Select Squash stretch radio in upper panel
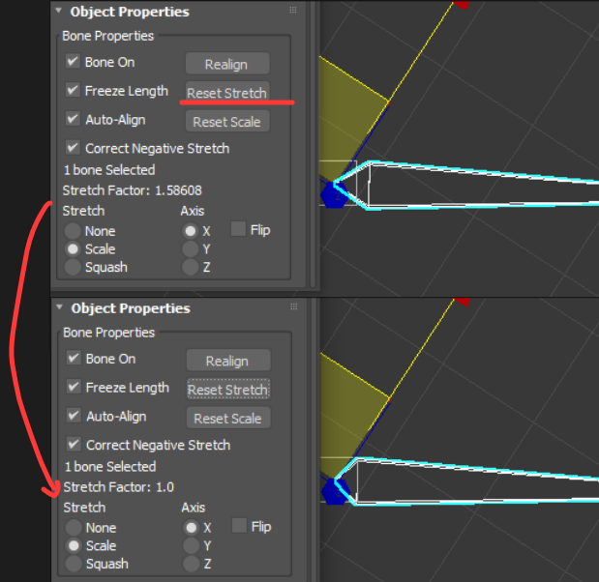599x582 pixels. pos(73,267)
